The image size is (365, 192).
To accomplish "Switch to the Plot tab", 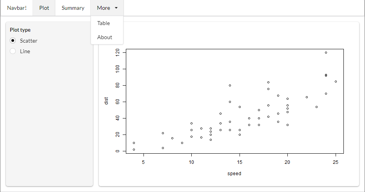I will 44,8.
